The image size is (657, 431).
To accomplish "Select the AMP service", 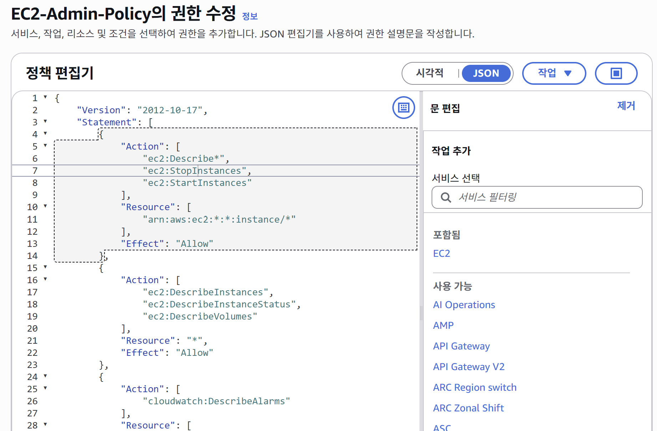I will pyautogui.click(x=443, y=325).
